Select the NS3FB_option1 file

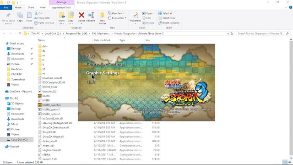(x=51, y=110)
